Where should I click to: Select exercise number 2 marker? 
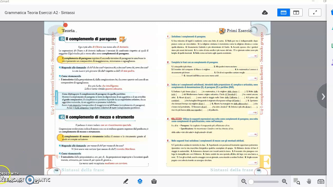[x=168, y=62]
